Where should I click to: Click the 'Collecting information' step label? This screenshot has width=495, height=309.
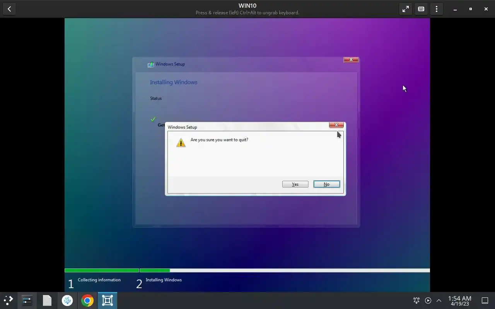coord(99,280)
